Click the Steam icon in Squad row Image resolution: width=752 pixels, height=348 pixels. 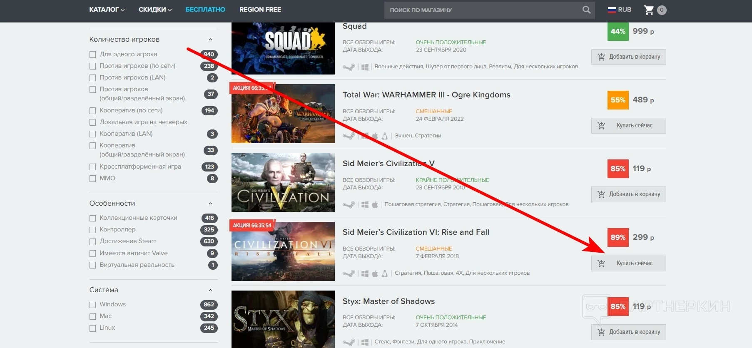point(349,67)
